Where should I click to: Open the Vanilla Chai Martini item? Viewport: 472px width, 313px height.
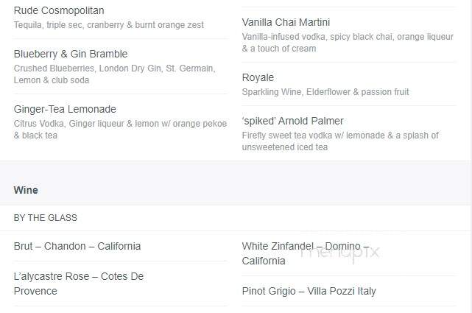(286, 22)
